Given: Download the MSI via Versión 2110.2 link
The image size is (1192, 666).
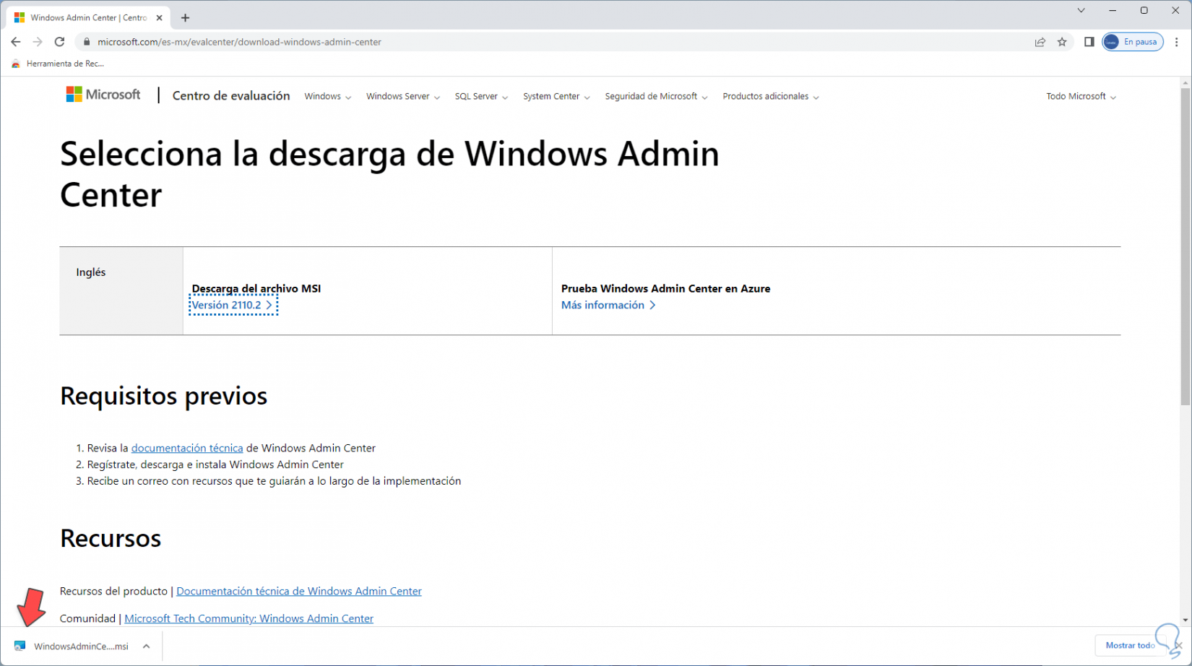Looking at the screenshot, I should click(232, 305).
